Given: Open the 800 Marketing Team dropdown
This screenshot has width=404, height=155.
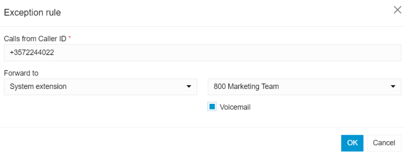Looking at the screenshot, I should [x=304, y=87].
